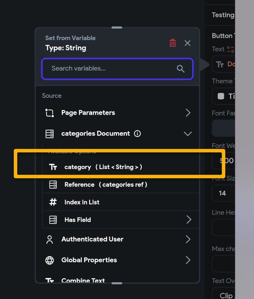Select the category List String option

pos(103,167)
